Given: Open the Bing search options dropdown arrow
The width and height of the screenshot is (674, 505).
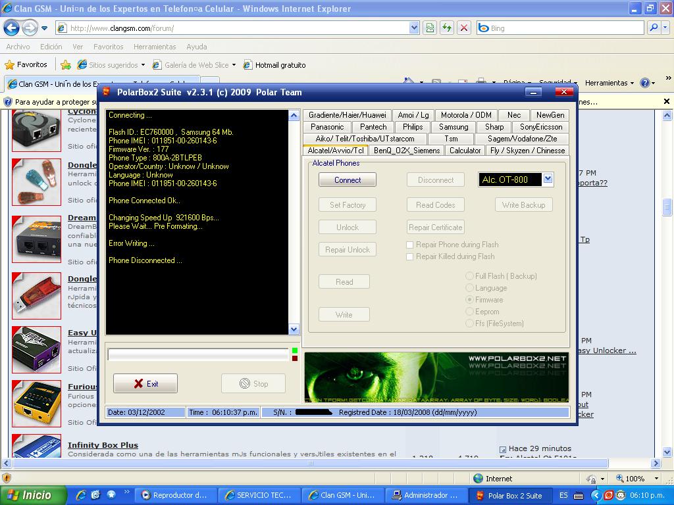Looking at the screenshot, I should point(665,28).
